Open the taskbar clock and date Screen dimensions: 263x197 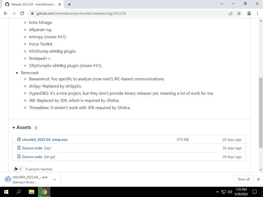point(241,192)
